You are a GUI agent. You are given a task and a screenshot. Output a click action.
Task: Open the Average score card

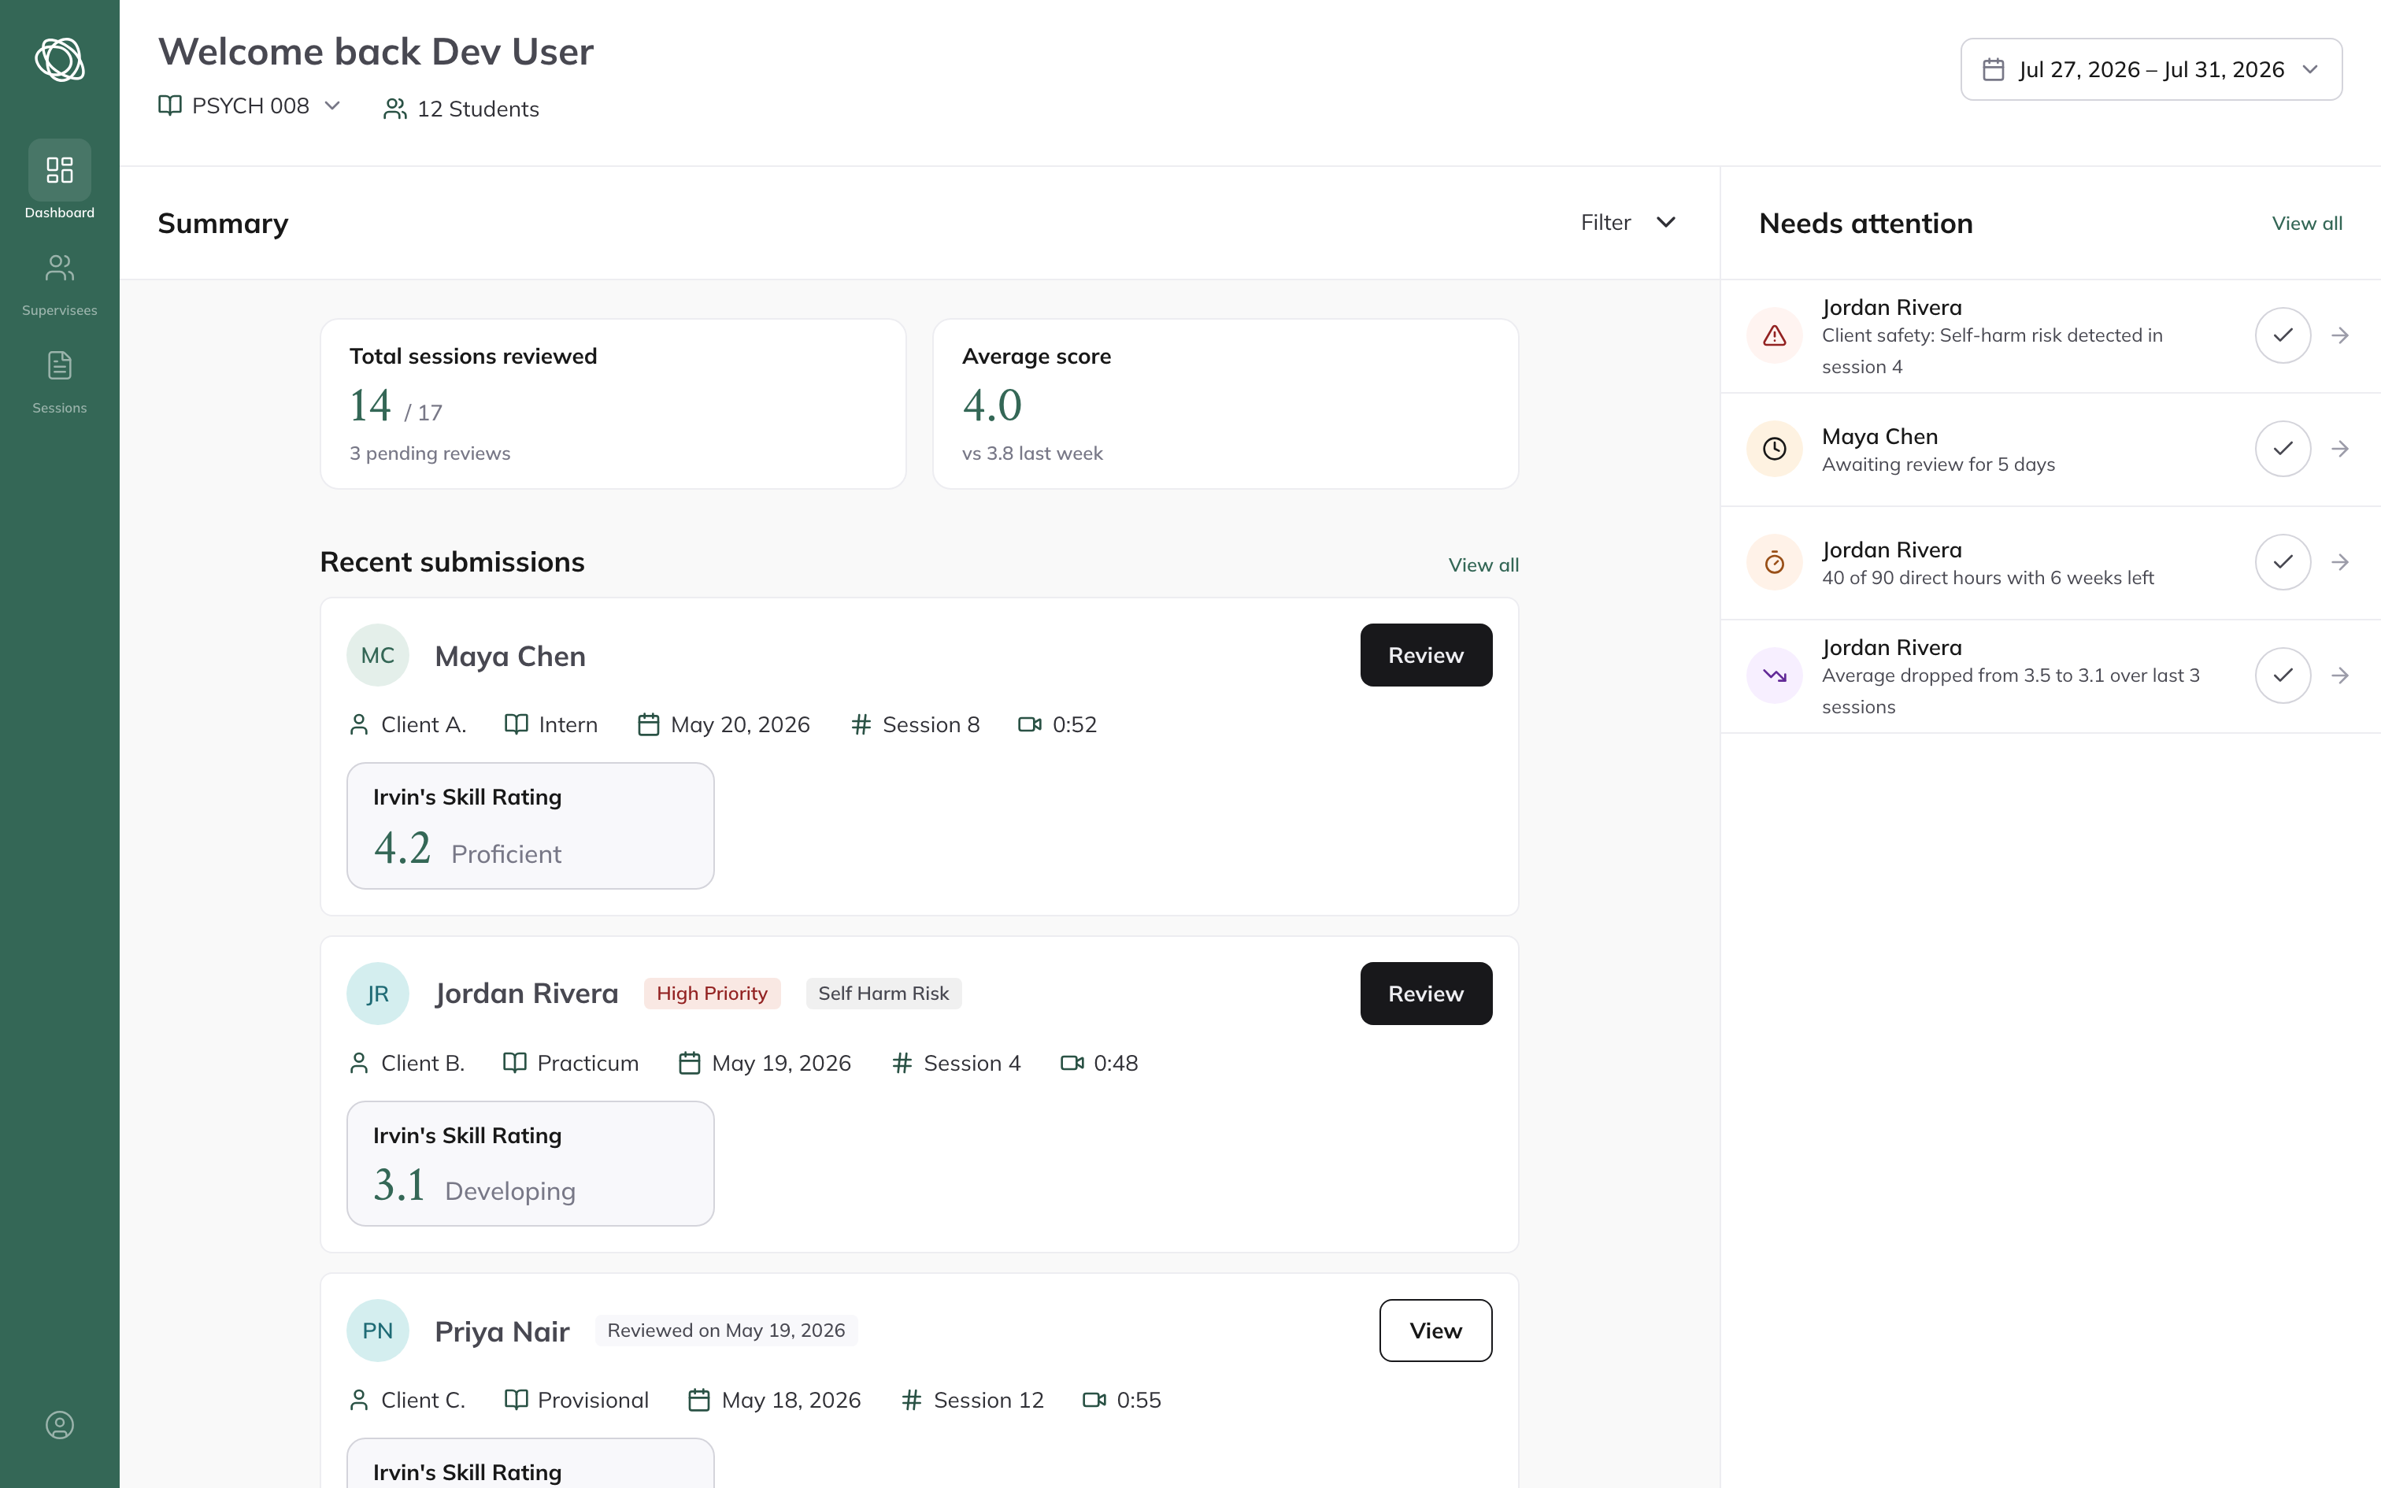1225,403
